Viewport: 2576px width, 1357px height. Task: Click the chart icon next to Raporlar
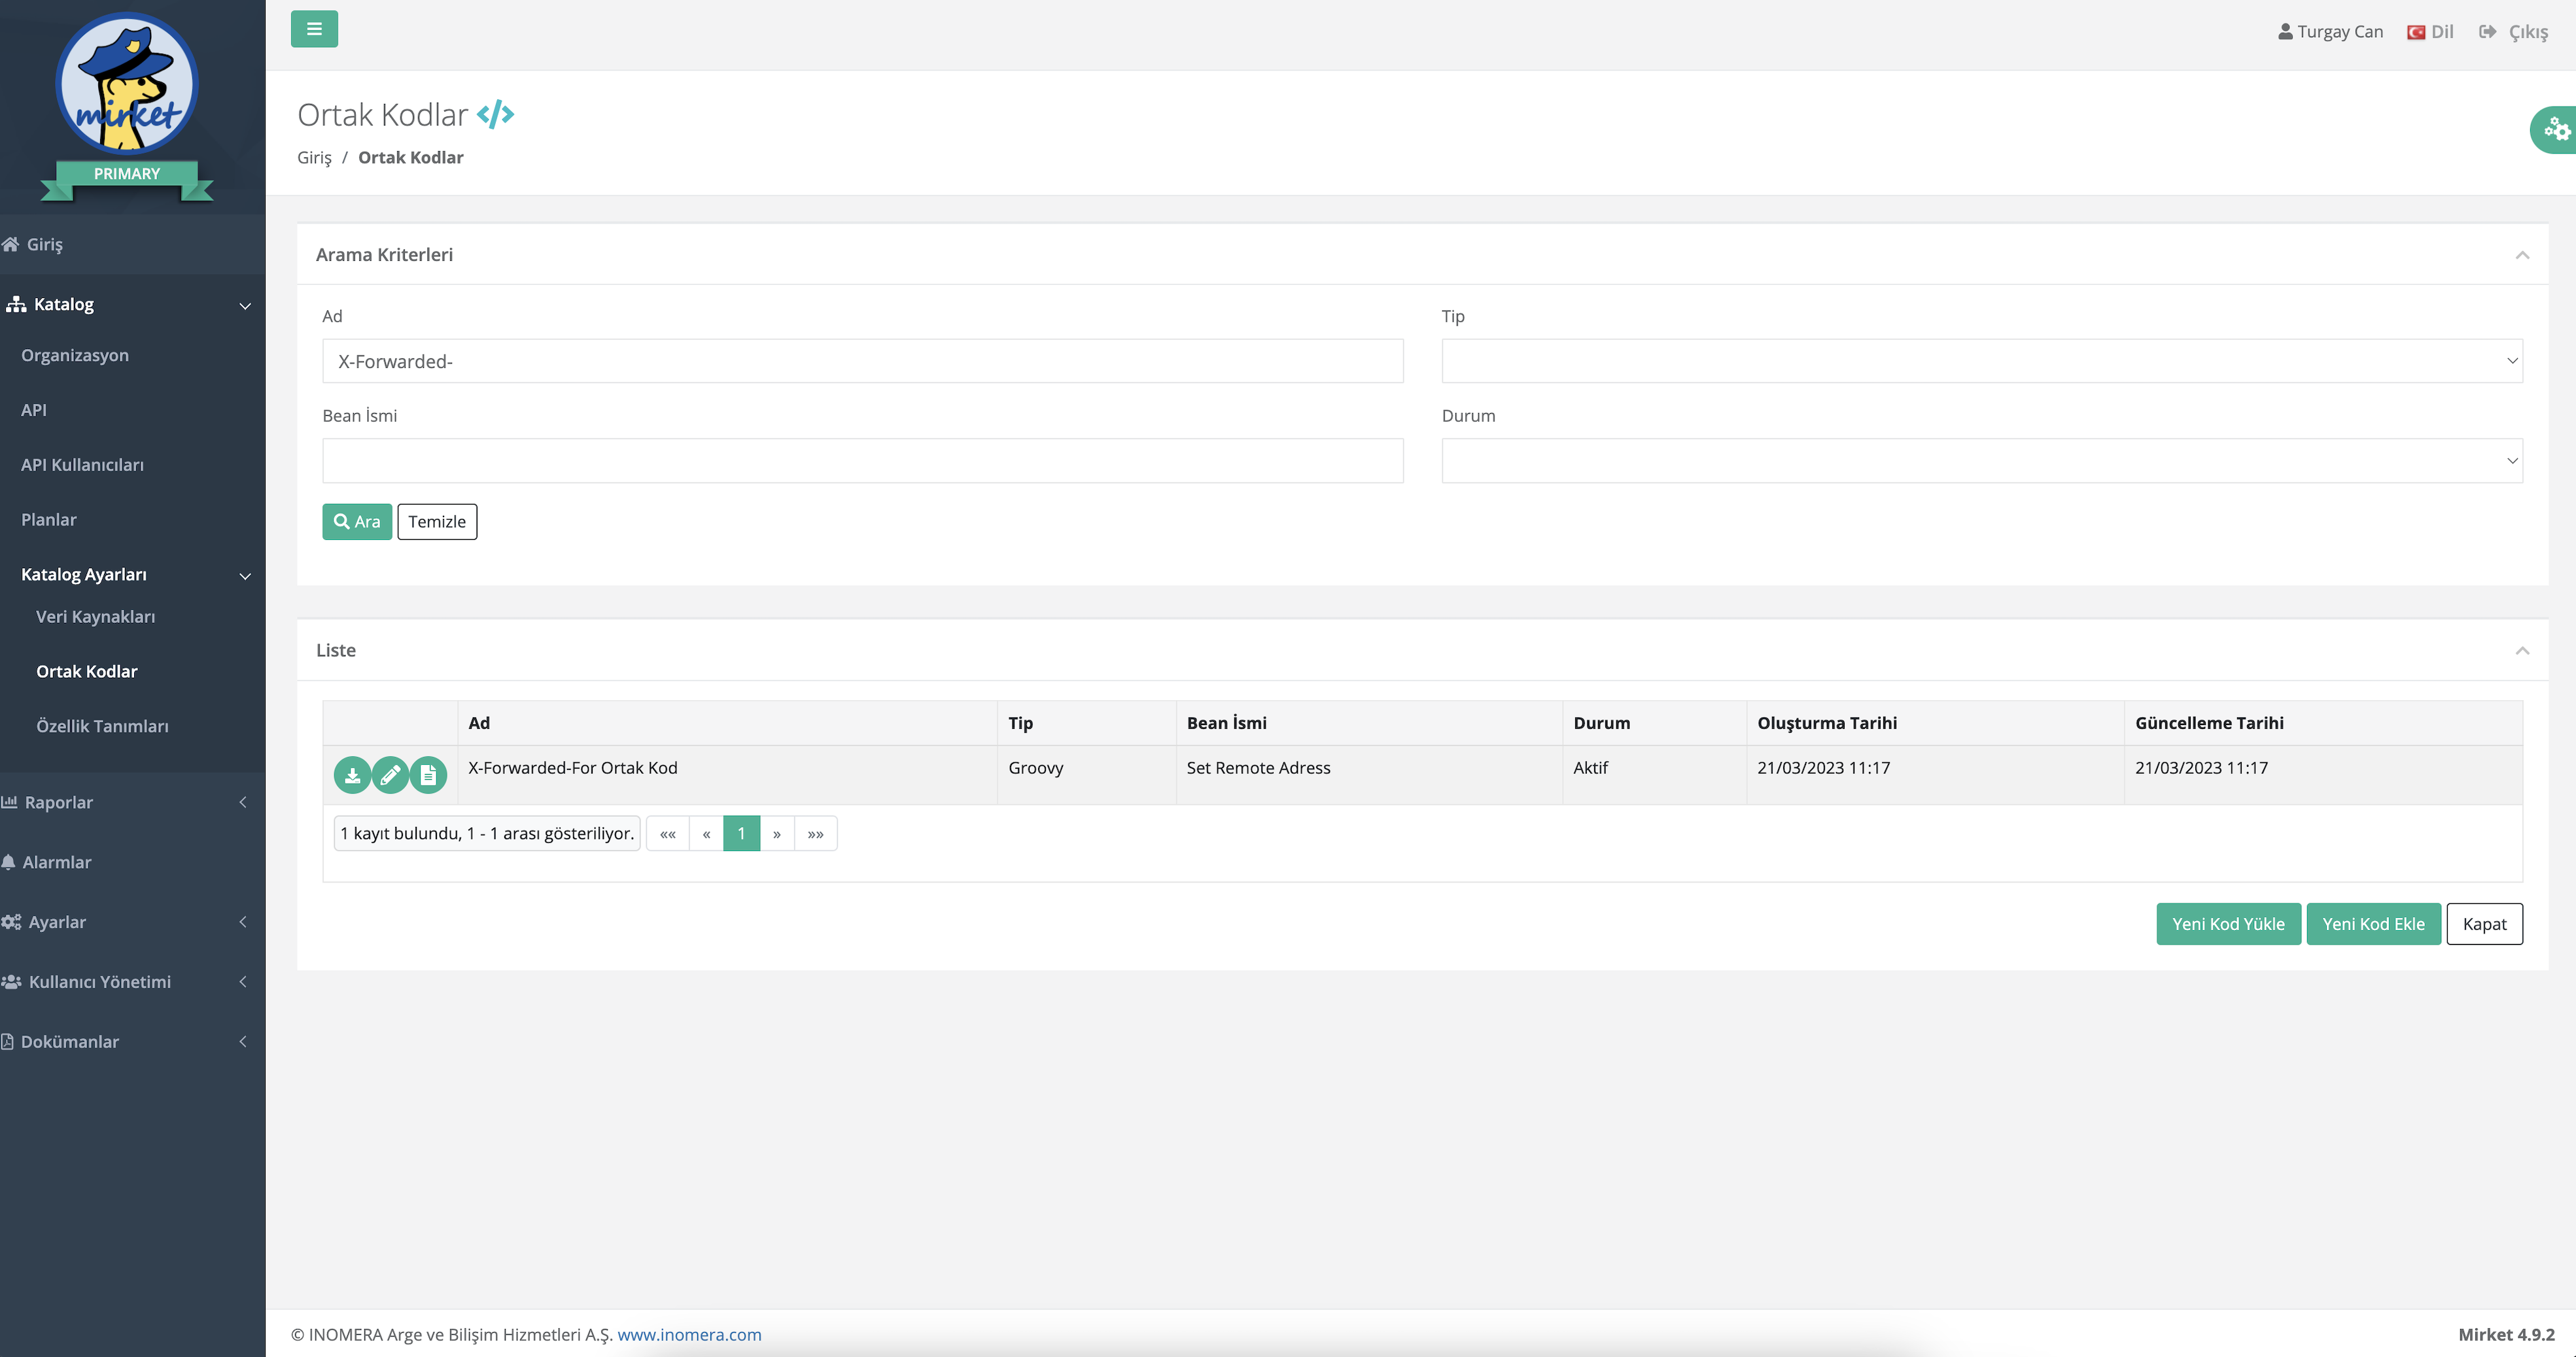[x=9, y=801]
